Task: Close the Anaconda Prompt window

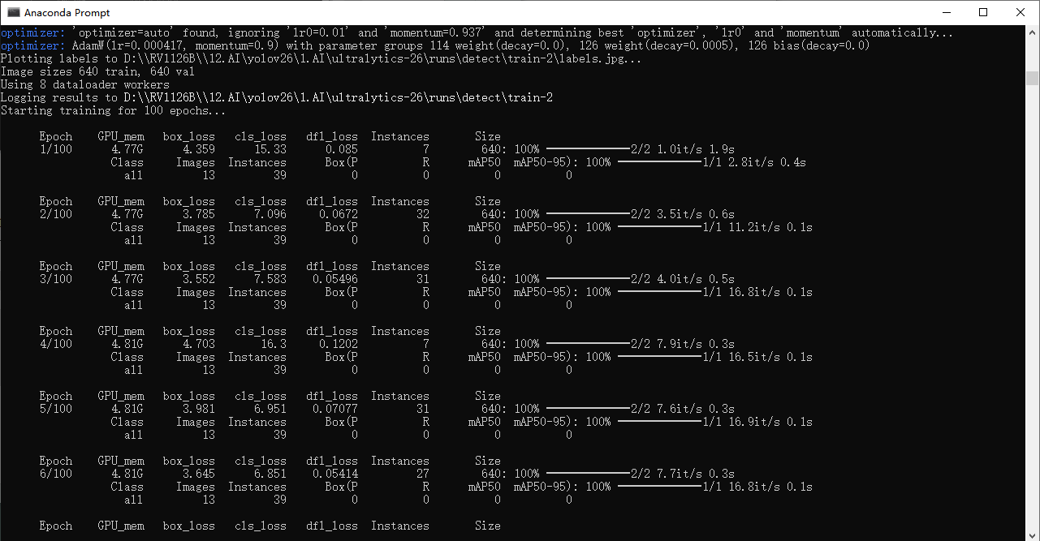Action: [1021, 12]
